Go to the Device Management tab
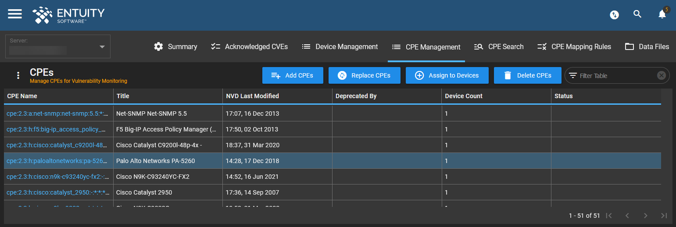Image resolution: width=676 pixels, height=227 pixels. point(340,46)
